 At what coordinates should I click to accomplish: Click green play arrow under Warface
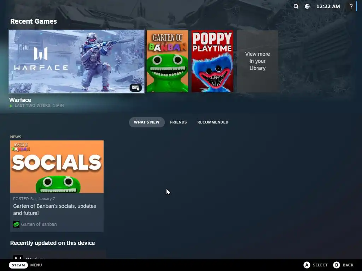tap(11, 106)
